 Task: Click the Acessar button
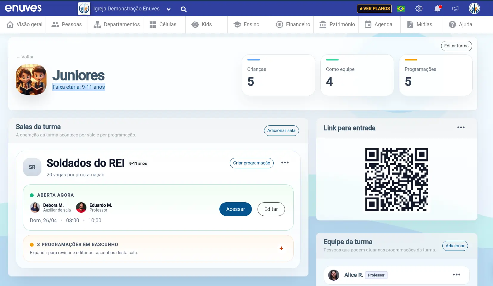[235, 209]
